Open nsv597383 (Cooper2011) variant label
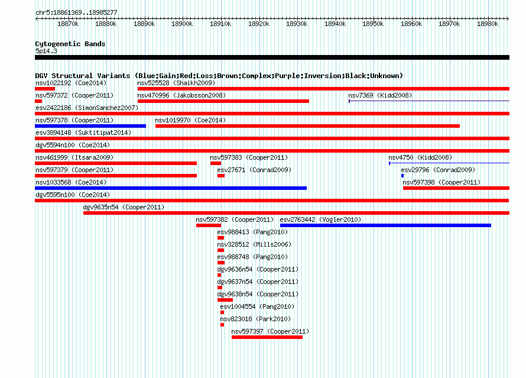Screen dimensions: 526x378 coord(249,157)
